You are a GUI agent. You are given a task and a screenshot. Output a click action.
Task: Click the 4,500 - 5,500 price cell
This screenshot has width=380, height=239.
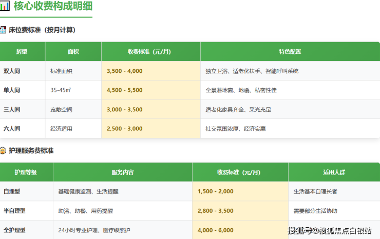pos(125,90)
